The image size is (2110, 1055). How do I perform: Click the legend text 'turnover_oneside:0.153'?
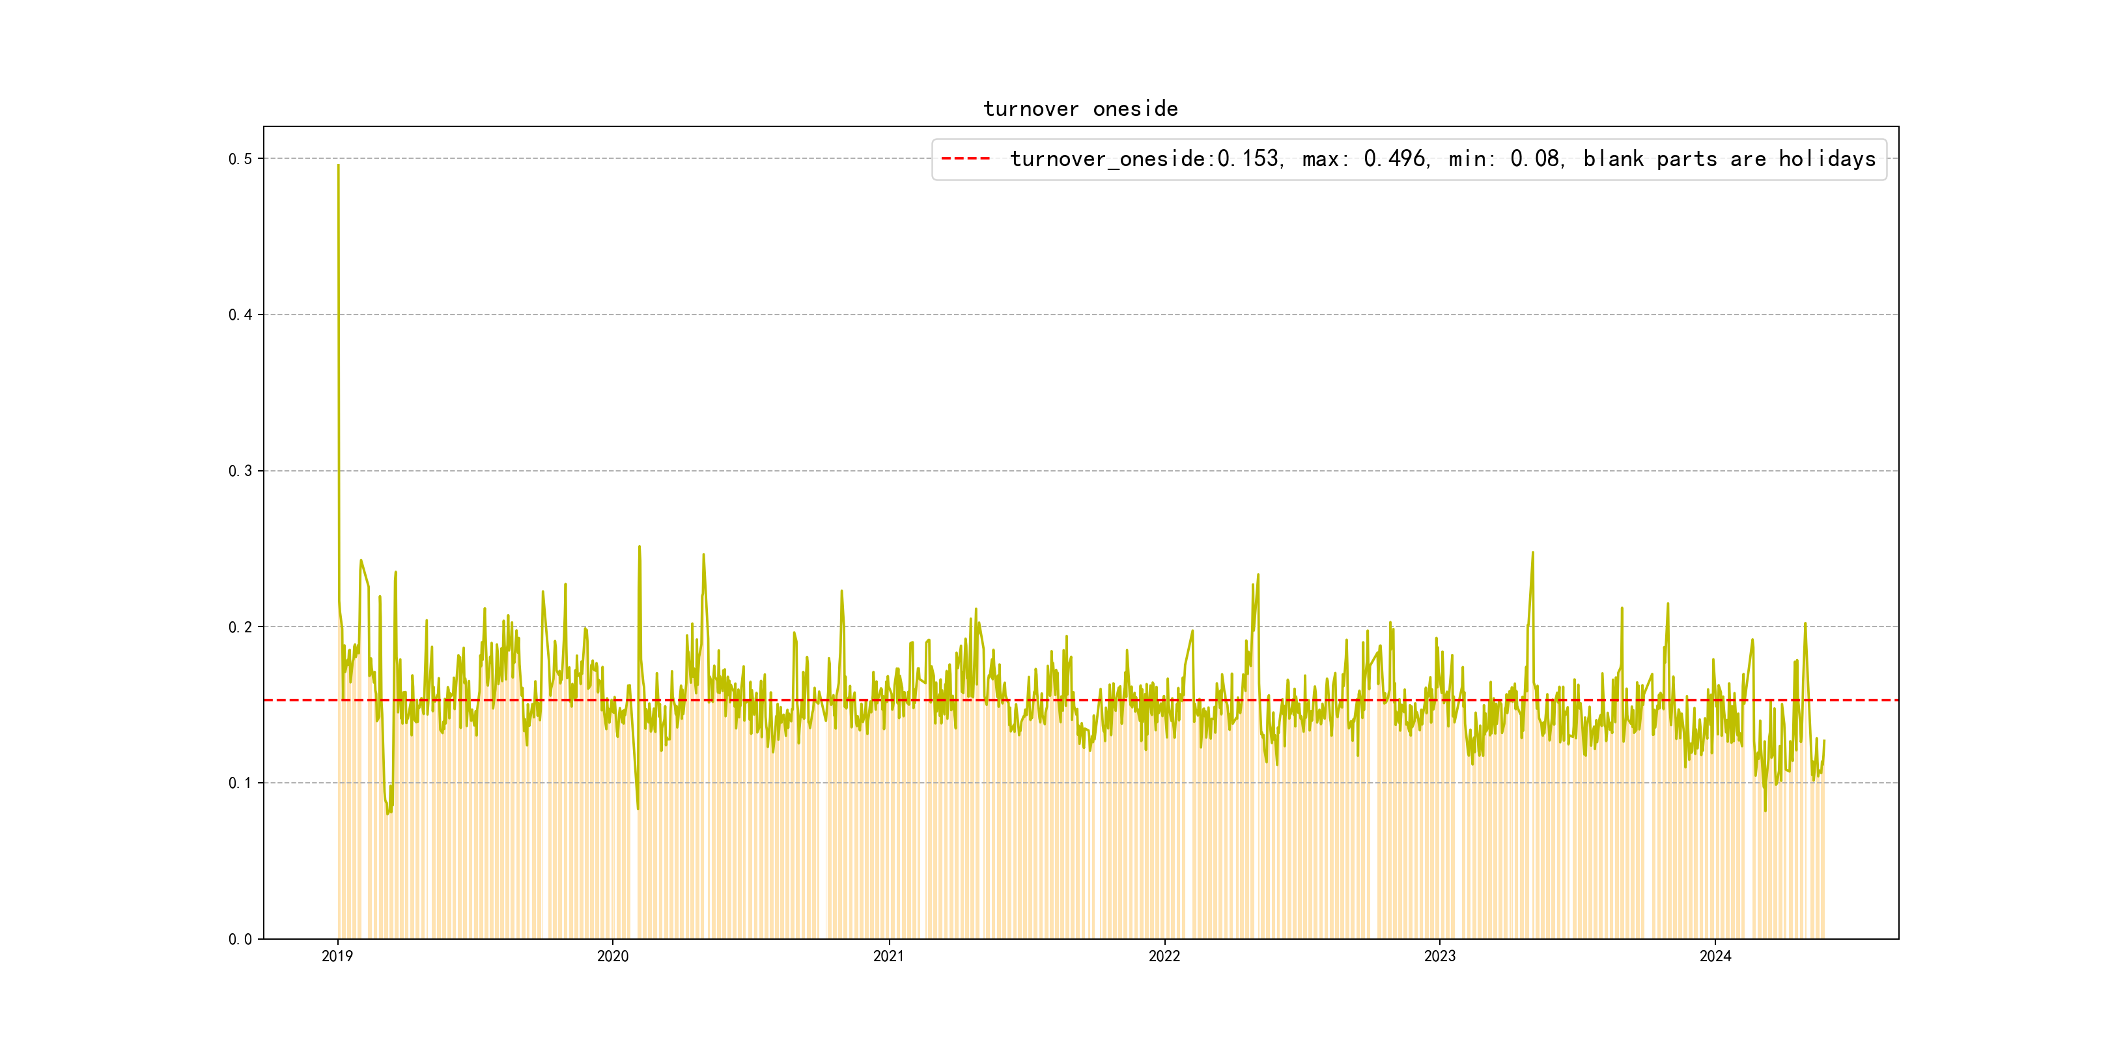1144,159
